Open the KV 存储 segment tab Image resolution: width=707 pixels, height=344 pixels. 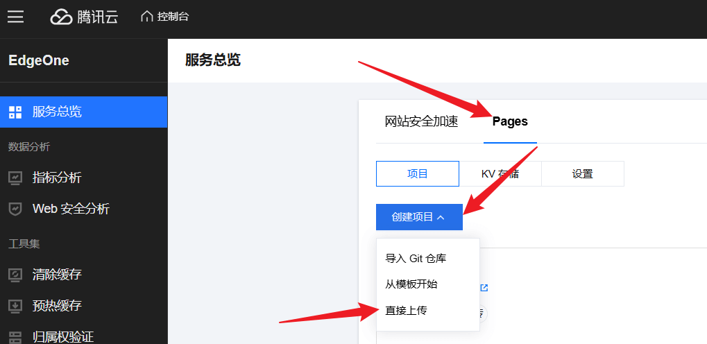[500, 174]
